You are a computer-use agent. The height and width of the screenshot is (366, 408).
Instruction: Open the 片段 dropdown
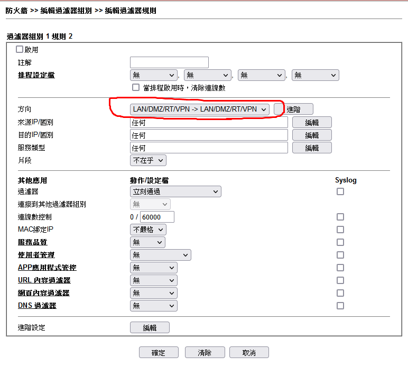coord(148,160)
